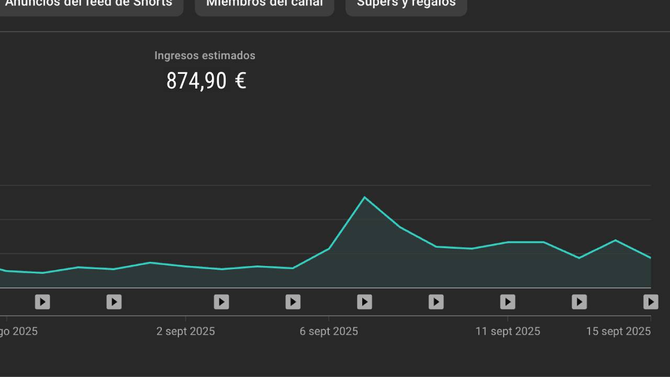Select the 6 sept 2025 axis label
Image resolution: width=670 pixels, height=377 pixels.
pos(329,331)
